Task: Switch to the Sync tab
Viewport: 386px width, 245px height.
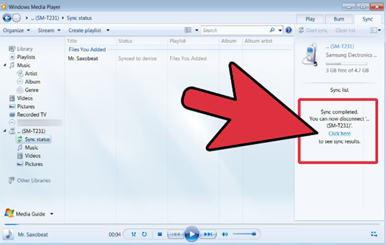Action: click(367, 19)
